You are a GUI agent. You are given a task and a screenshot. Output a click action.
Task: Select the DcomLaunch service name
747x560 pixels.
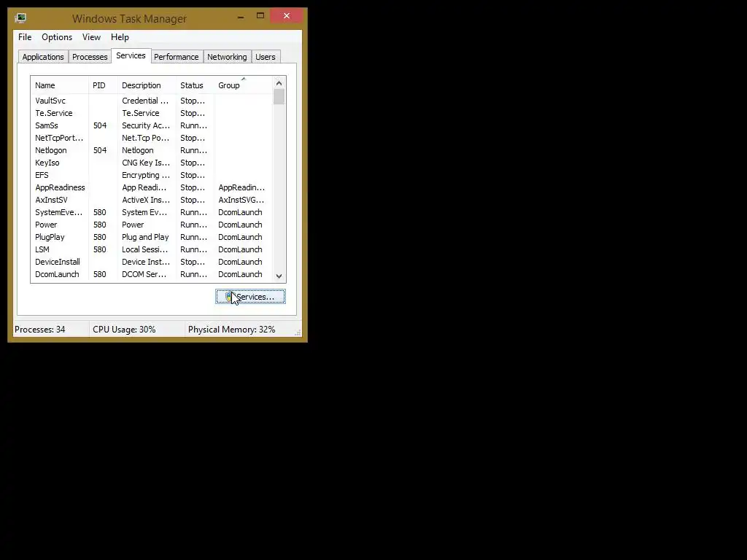[x=57, y=274]
